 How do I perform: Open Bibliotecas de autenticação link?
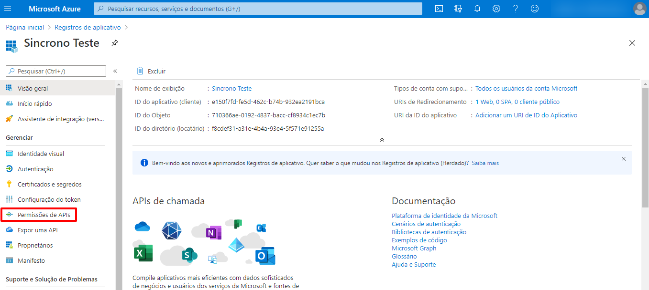[429, 232]
